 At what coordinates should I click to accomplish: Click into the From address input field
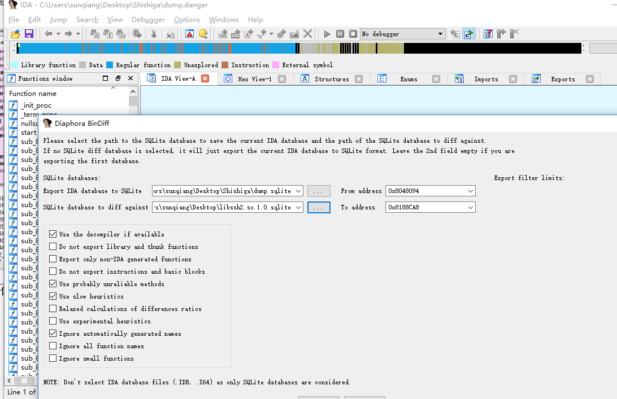[426, 191]
